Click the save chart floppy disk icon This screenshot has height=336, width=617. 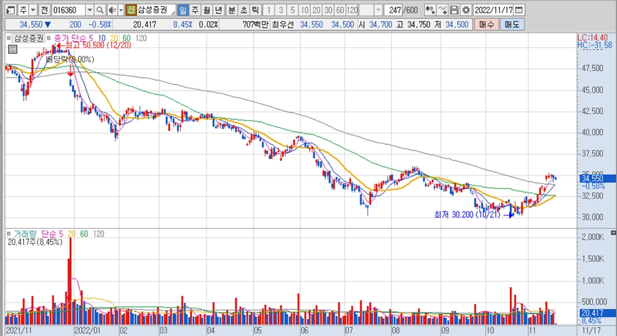click(454, 10)
